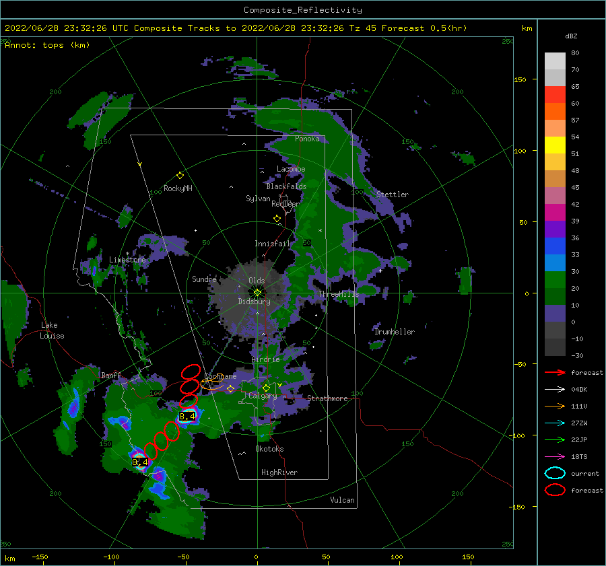Click the red forecast ellipse legend icon
Image resolution: width=606 pixels, height=566 pixels.
[555, 490]
